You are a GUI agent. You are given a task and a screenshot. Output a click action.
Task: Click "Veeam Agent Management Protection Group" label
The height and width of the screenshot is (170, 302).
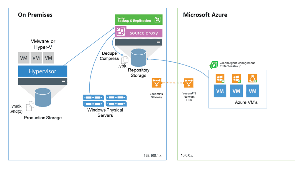(x=237, y=65)
